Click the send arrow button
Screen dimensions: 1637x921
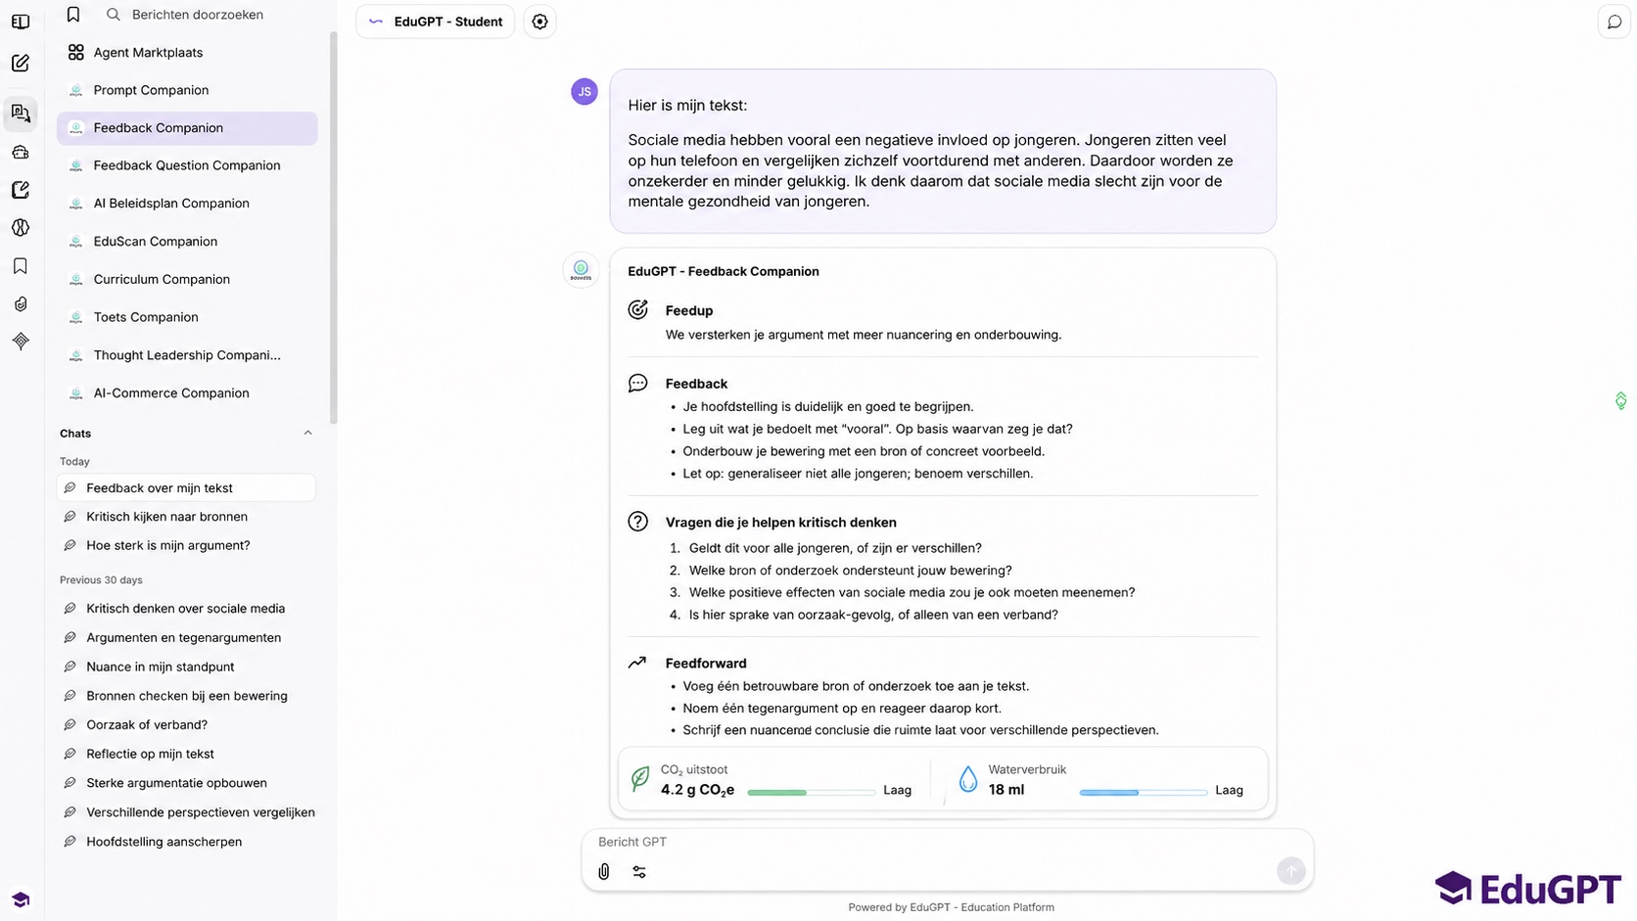[x=1290, y=870]
